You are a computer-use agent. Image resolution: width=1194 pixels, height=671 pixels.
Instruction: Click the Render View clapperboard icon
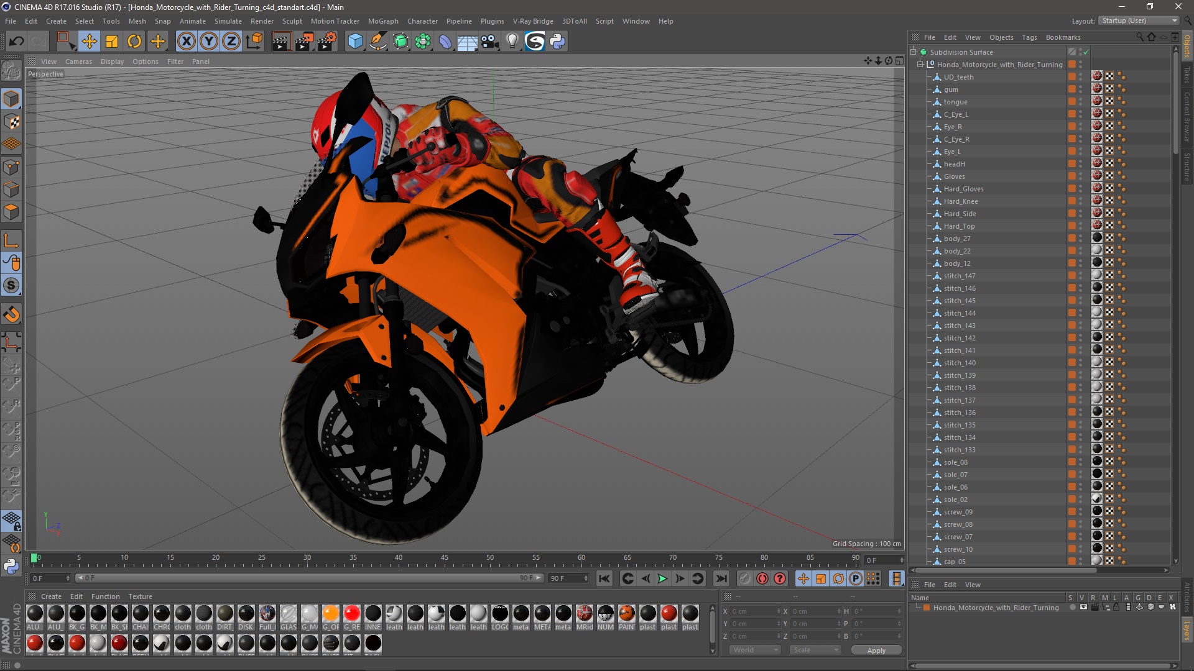282,42
